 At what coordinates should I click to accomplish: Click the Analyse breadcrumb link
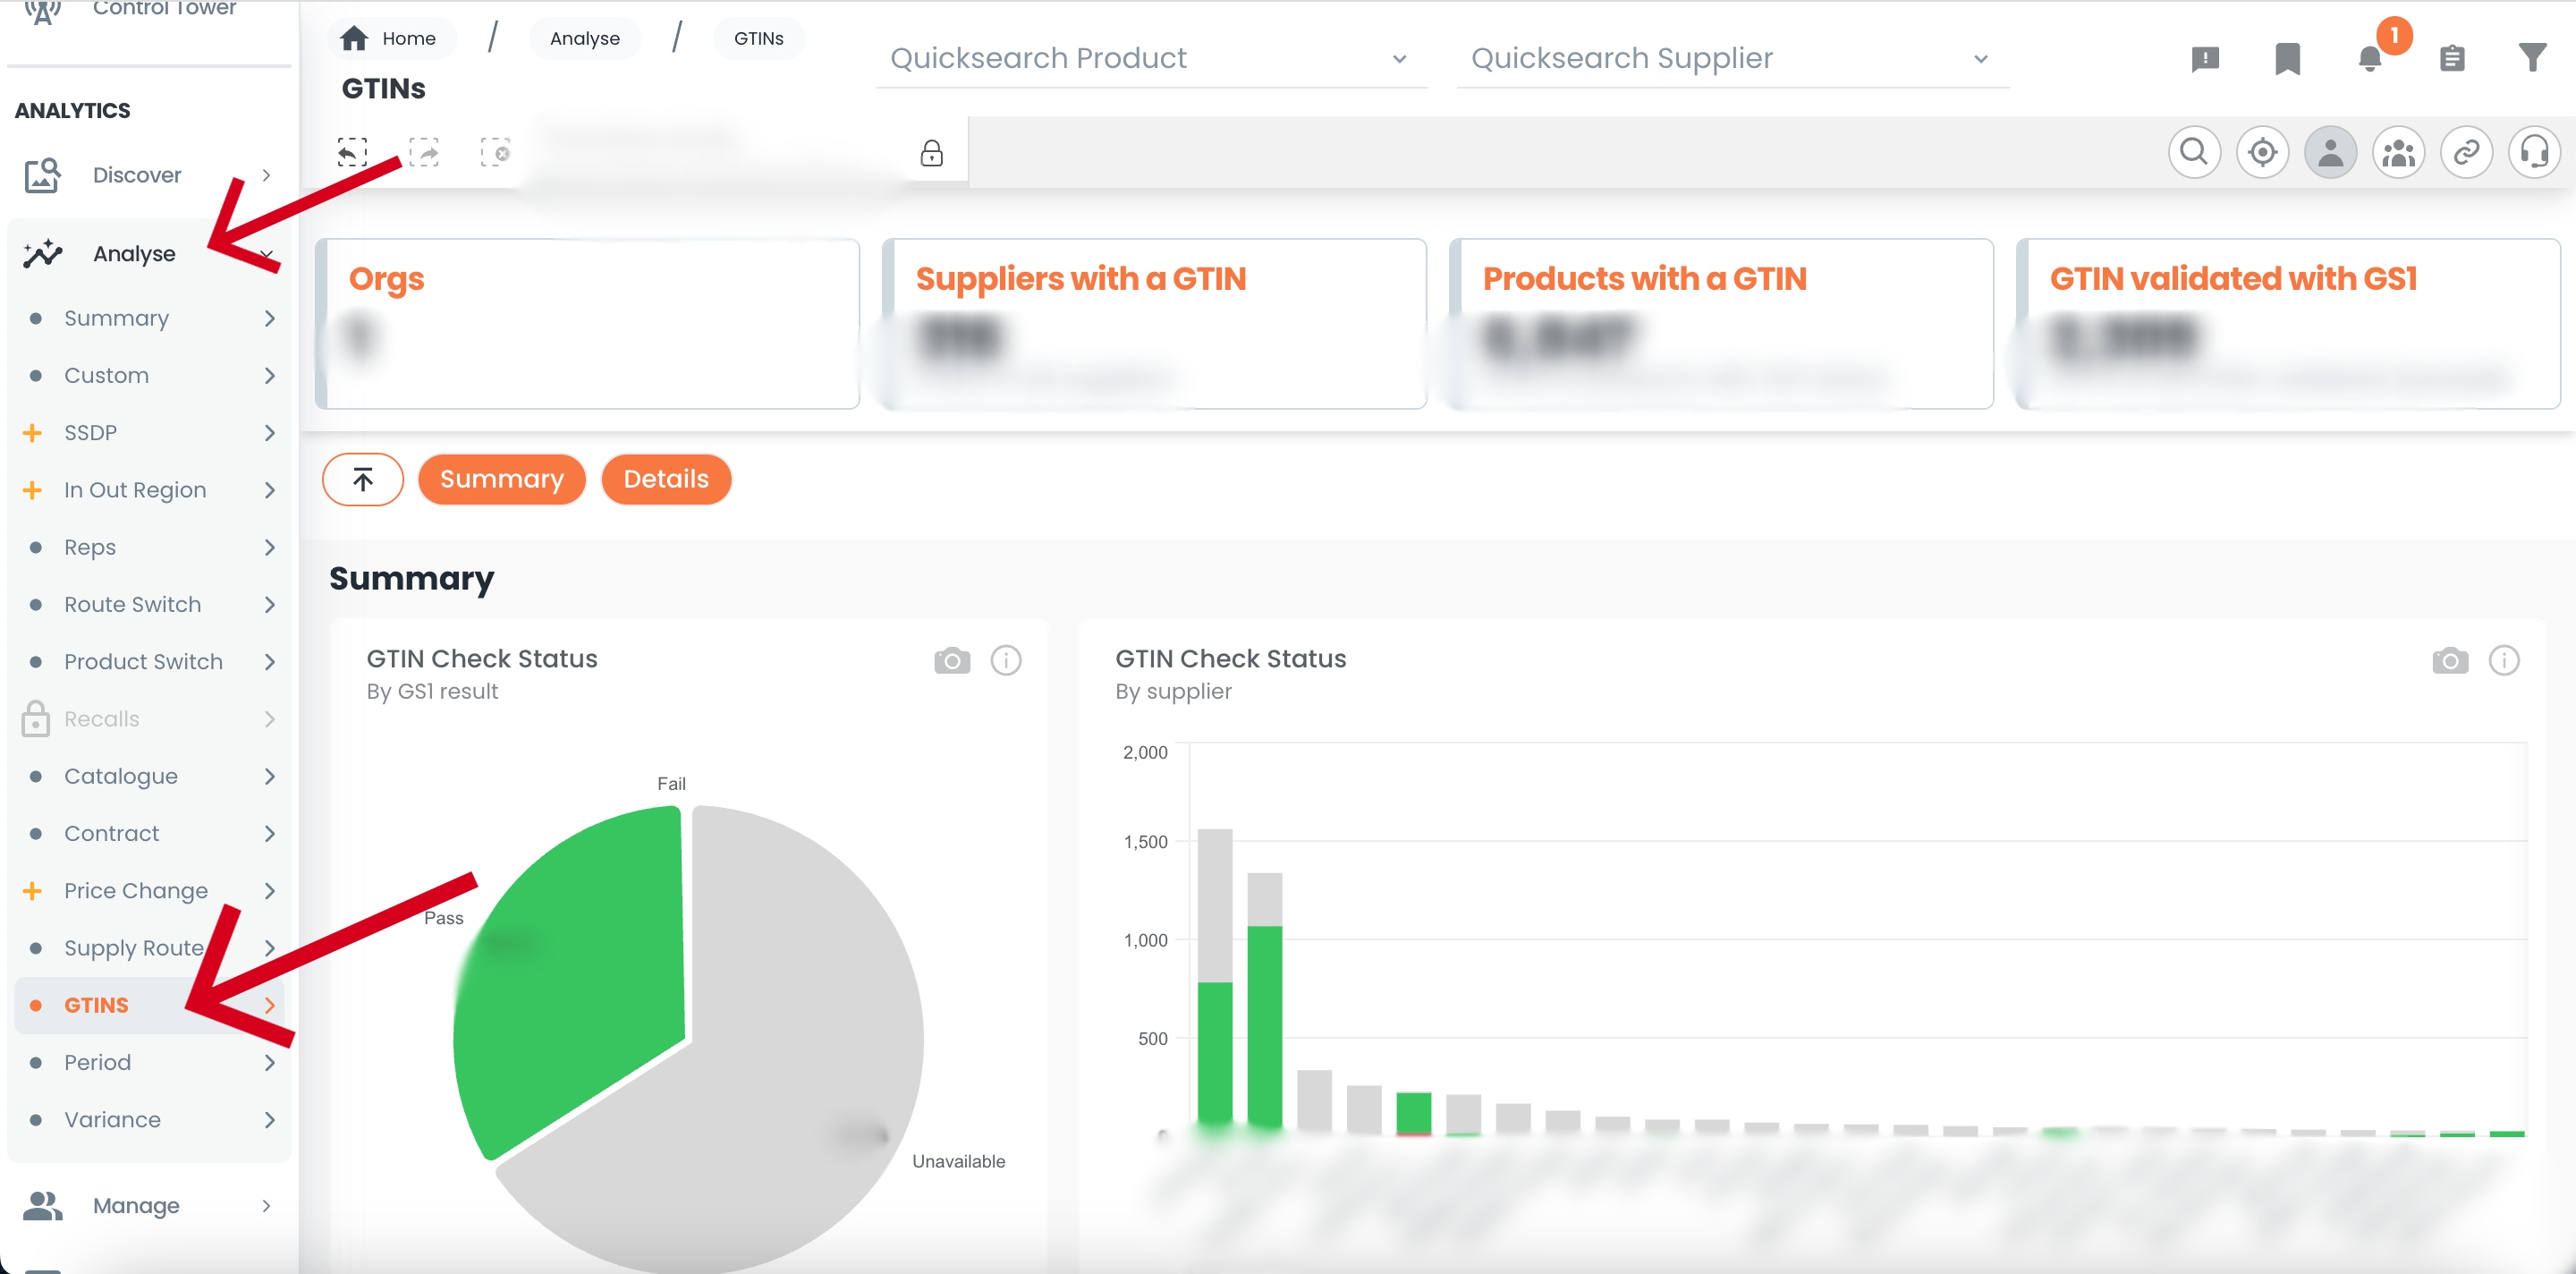point(585,39)
